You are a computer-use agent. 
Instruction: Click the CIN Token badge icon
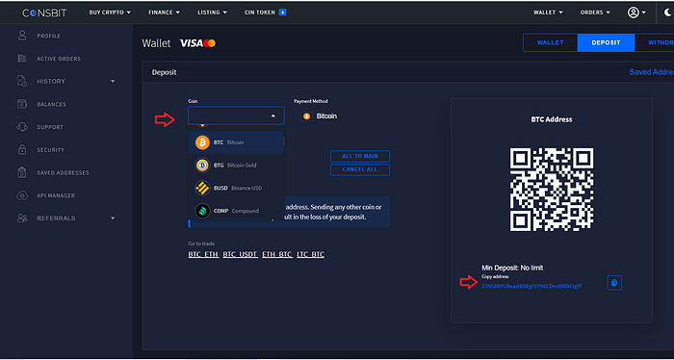282,13
